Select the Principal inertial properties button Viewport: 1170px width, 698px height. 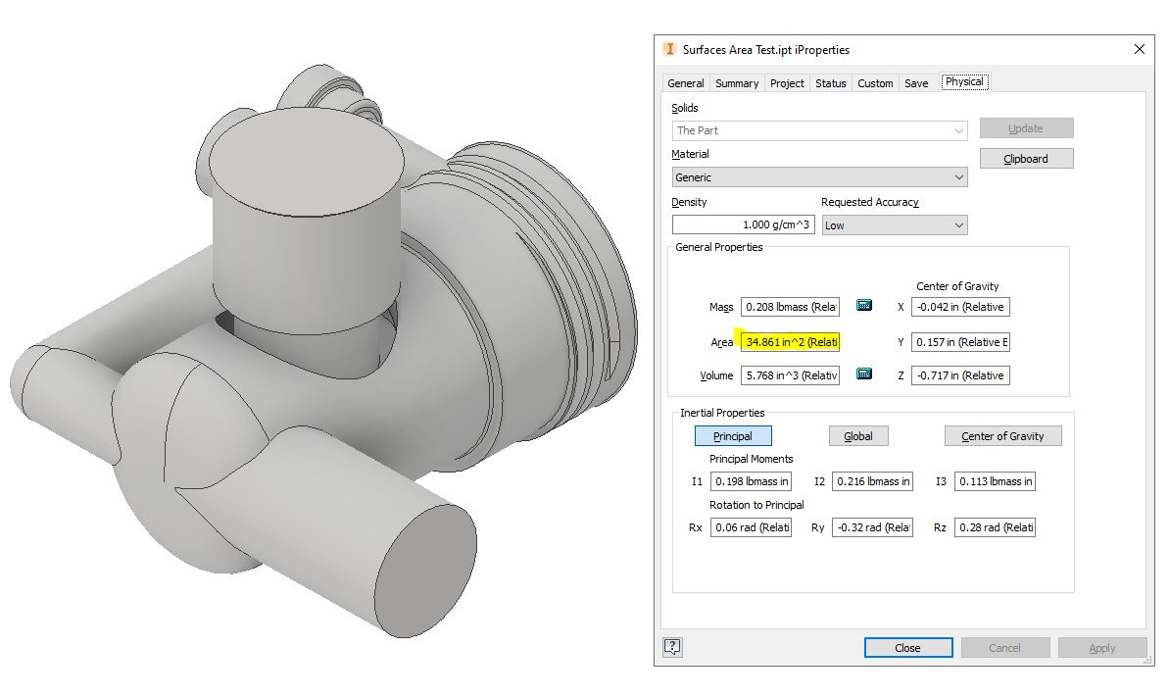[733, 436]
